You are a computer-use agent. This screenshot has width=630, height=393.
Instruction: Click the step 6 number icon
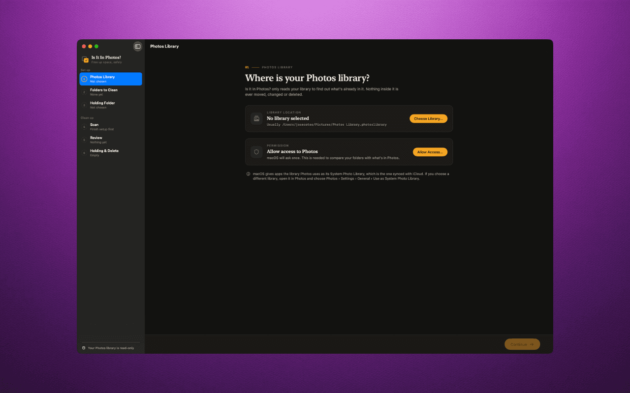point(84,153)
